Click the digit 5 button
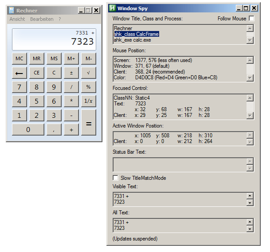 click(x=37, y=101)
